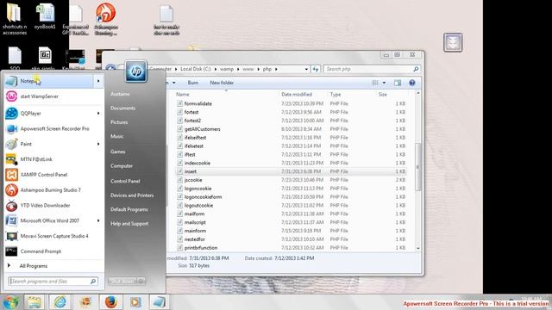Viewport: 552px width, 310px height.
Task: Expand the QQPlayer jump list arrow
Action: [98, 113]
